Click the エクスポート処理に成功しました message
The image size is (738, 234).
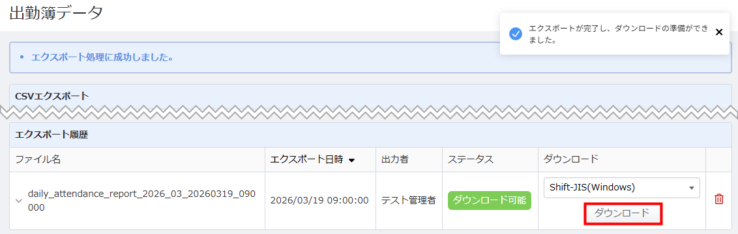[102, 58]
